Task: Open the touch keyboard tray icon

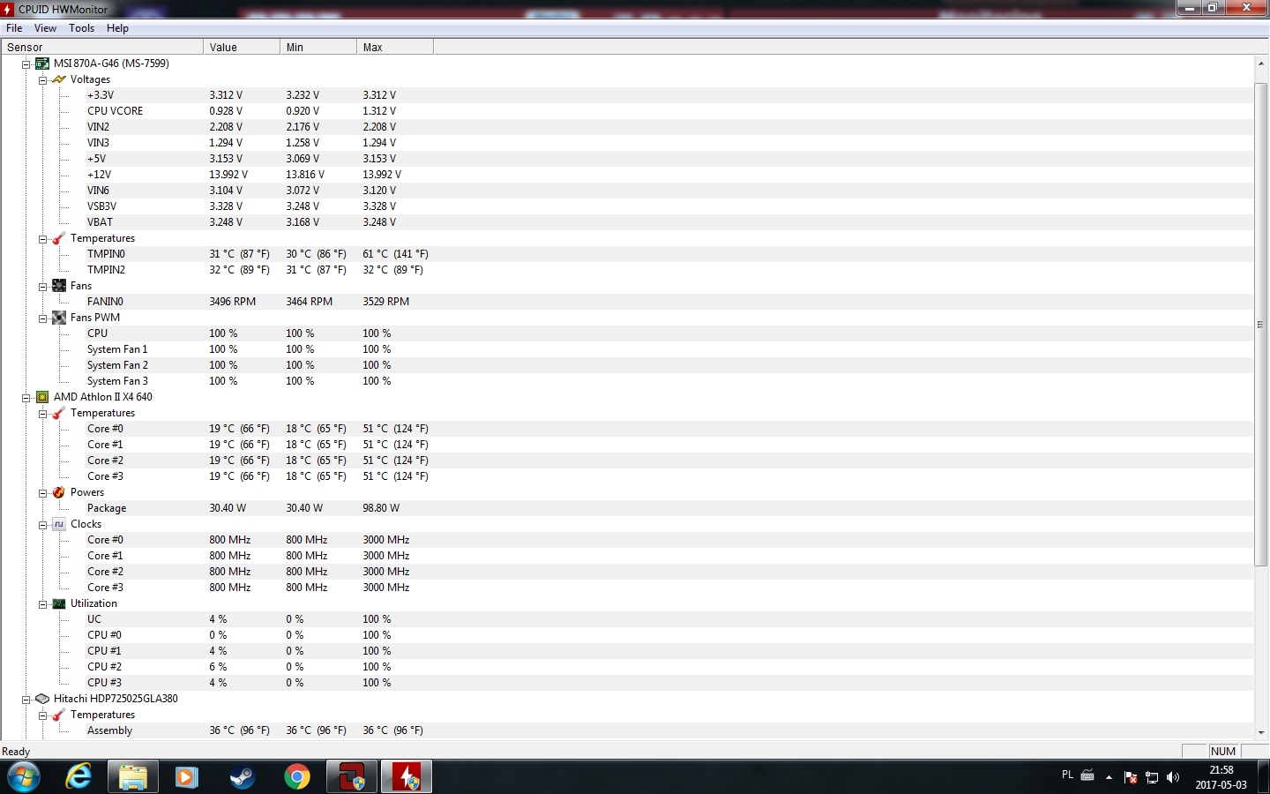Action: click(1087, 775)
